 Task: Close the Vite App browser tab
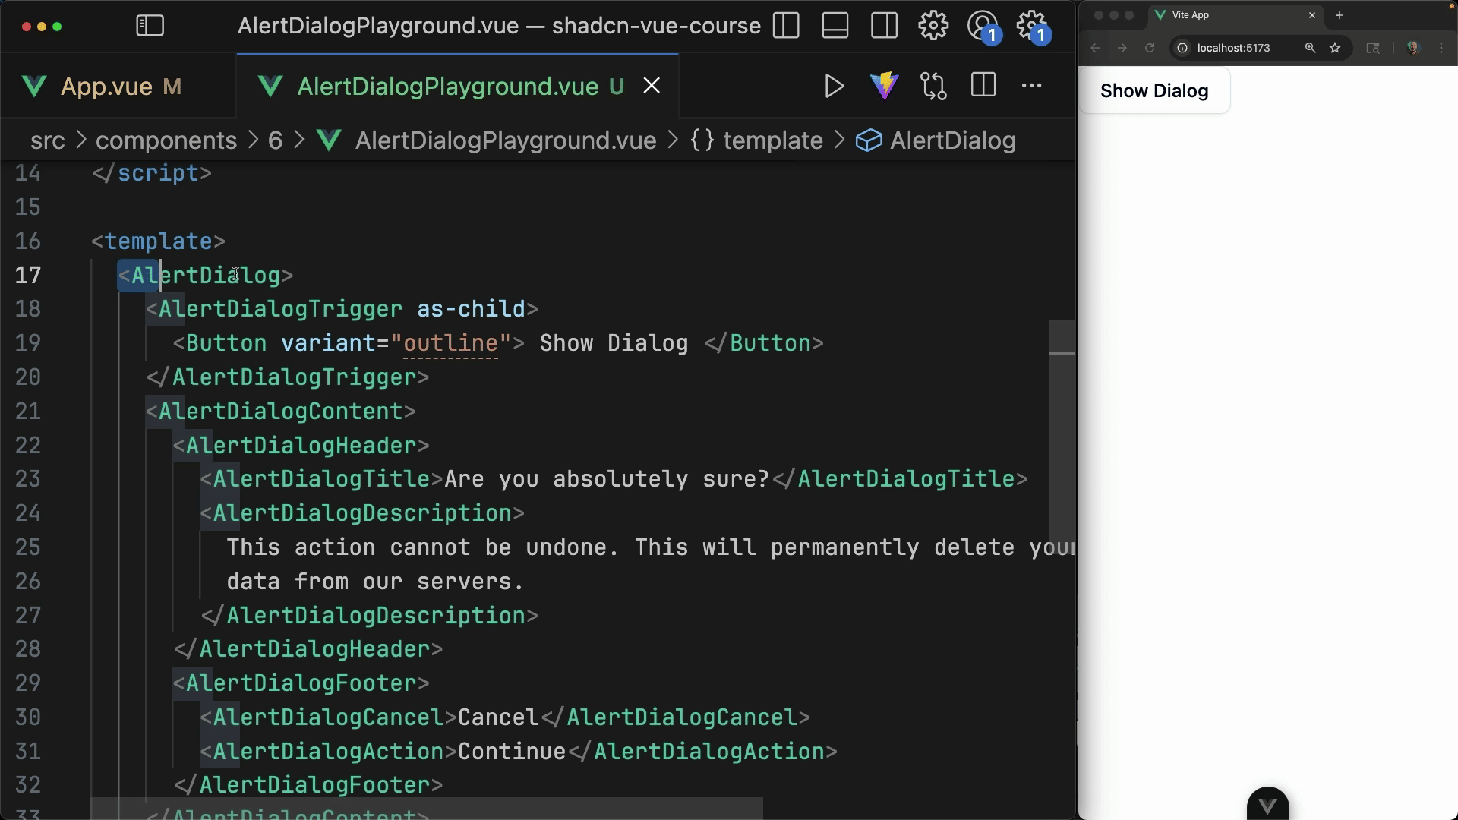click(1311, 15)
